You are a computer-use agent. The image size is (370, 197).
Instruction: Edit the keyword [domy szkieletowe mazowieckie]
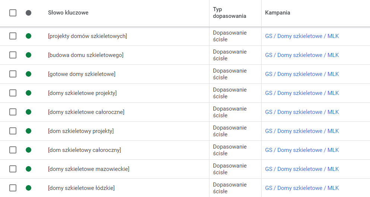coord(89,169)
